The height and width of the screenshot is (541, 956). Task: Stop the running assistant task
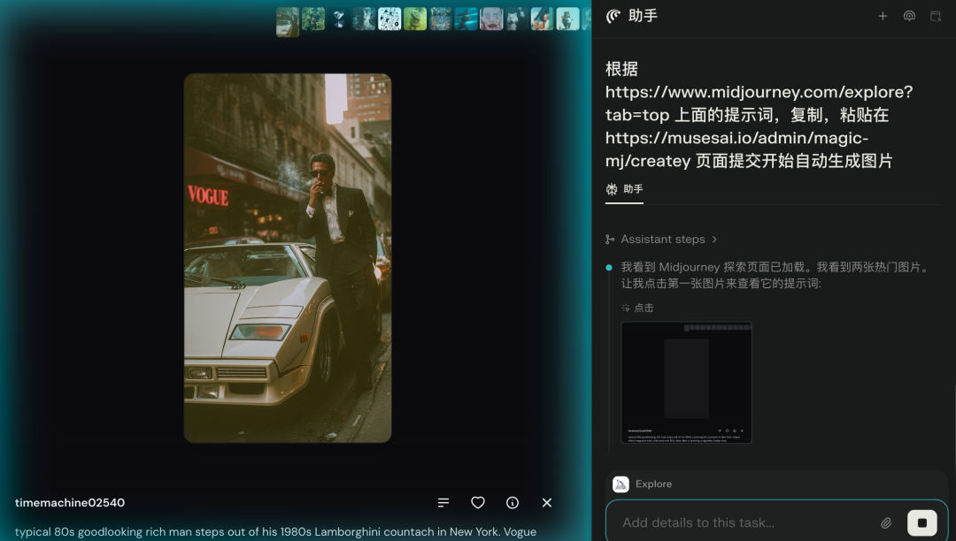click(x=921, y=522)
